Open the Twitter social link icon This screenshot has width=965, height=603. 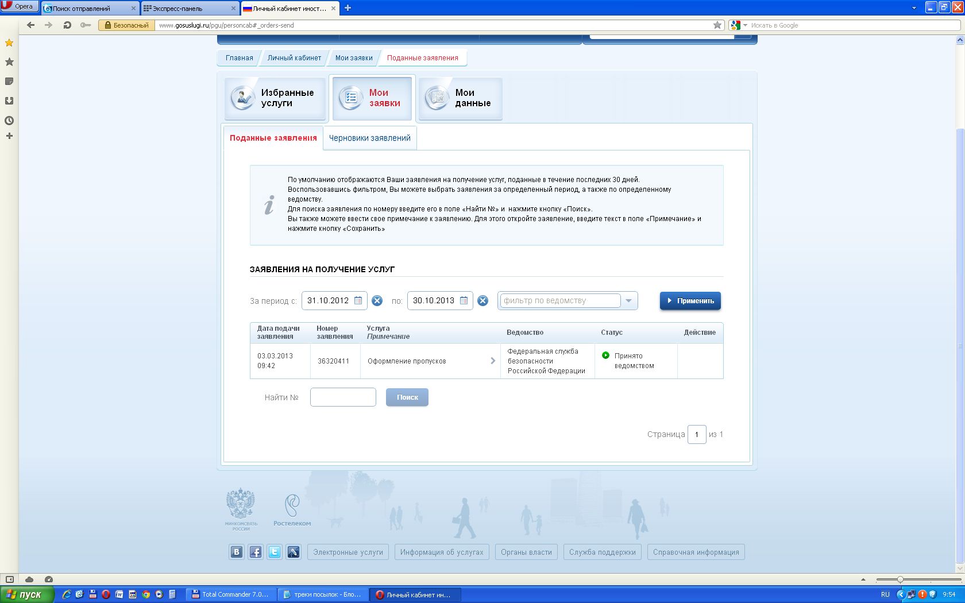click(275, 552)
